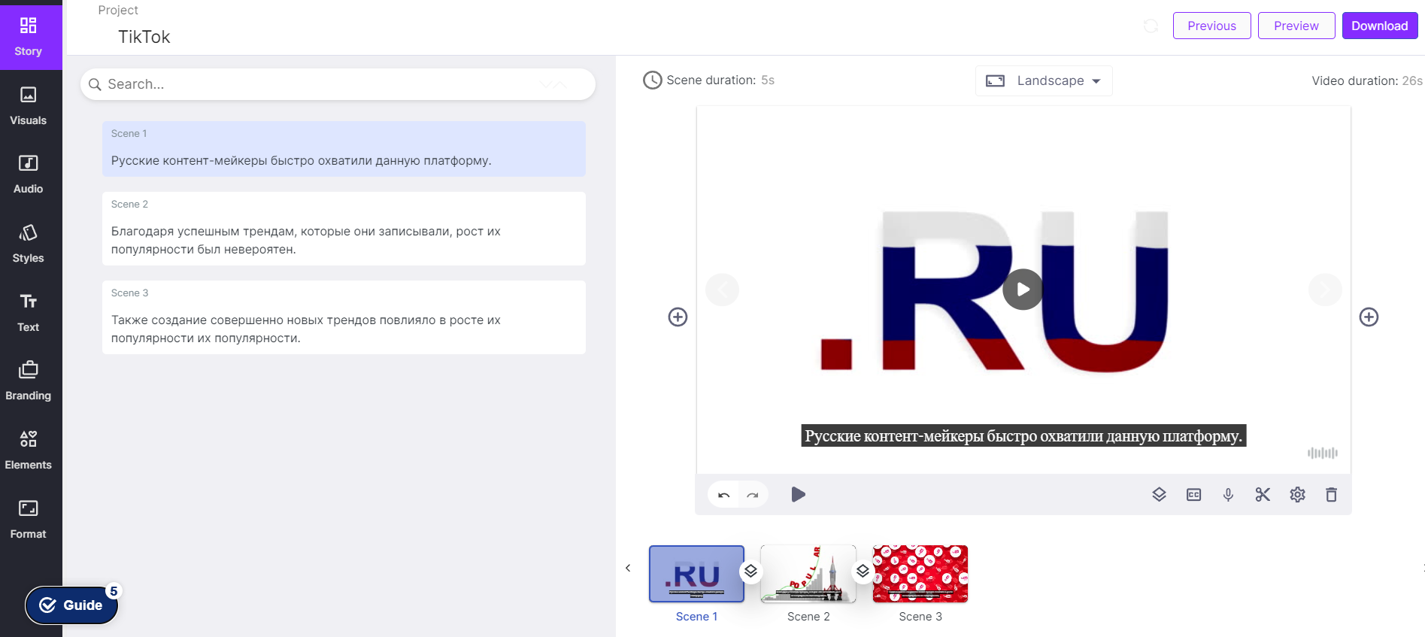Viewport: 1425px width, 637px height.
Task: Download the video
Action: (x=1380, y=26)
